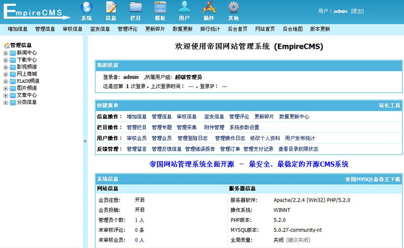Collapse the sidebar with the splitter arrow

84,142
